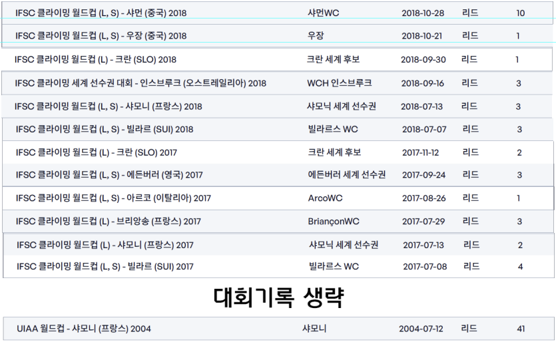This screenshot has height=342, width=556.
Task: Open the Wujiang (우장) 2018 World Cup event
Action: click(x=101, y=36)
